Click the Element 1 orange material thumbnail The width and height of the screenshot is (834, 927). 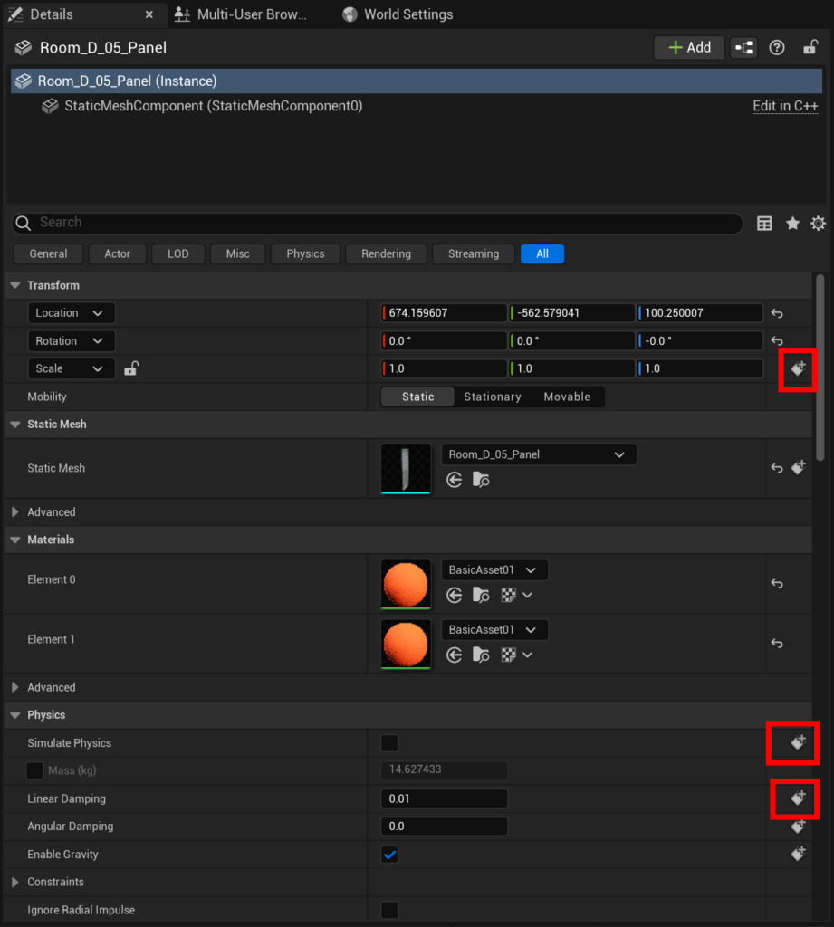pyautogui.click(x=406, y=644)
